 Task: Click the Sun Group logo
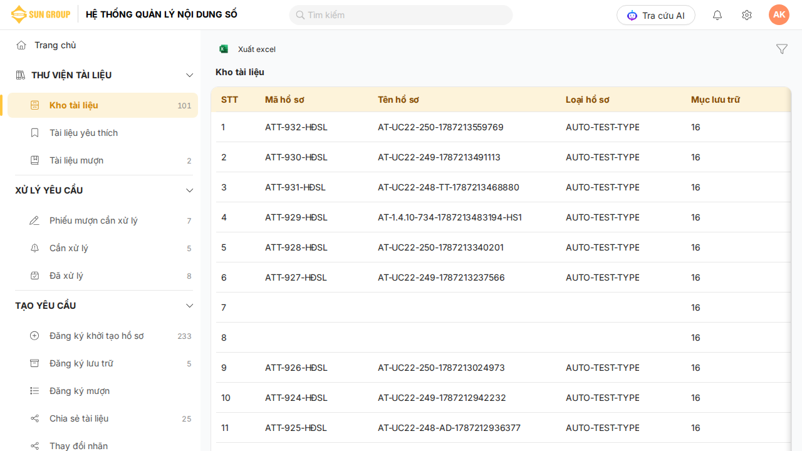click(x=41, y=14)
